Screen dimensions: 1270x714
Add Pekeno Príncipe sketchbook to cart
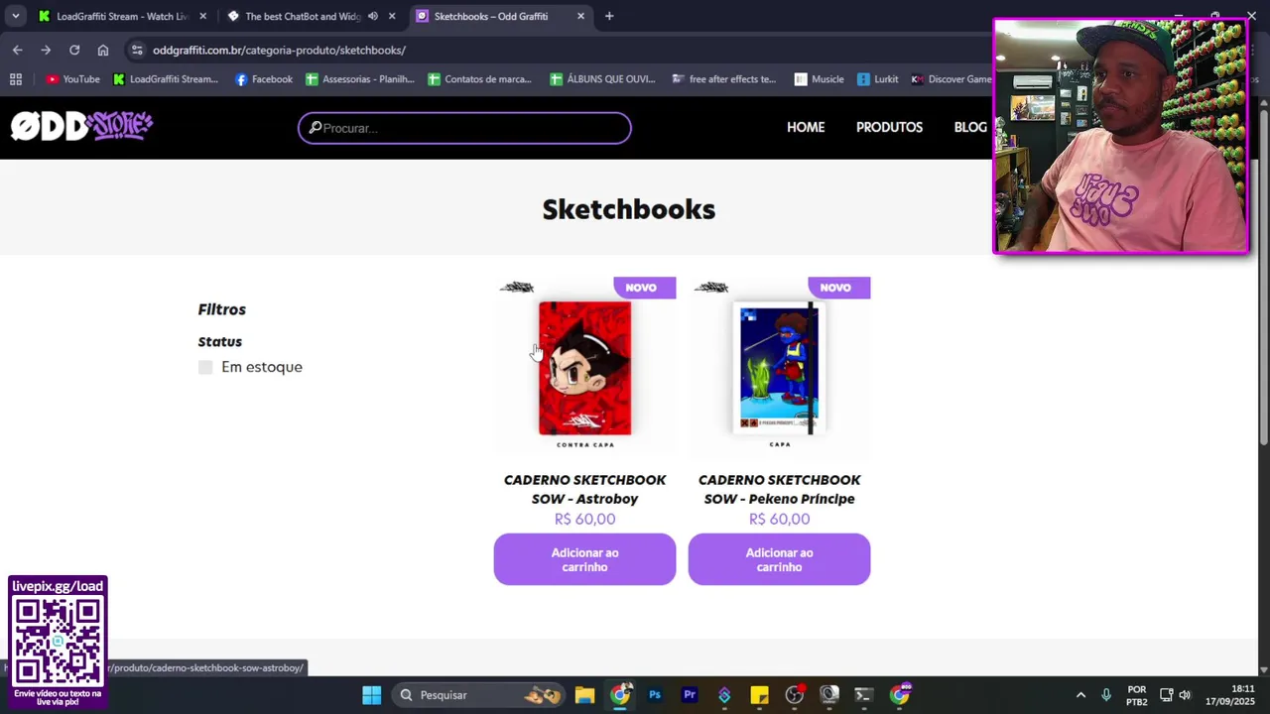pos(779,559)
